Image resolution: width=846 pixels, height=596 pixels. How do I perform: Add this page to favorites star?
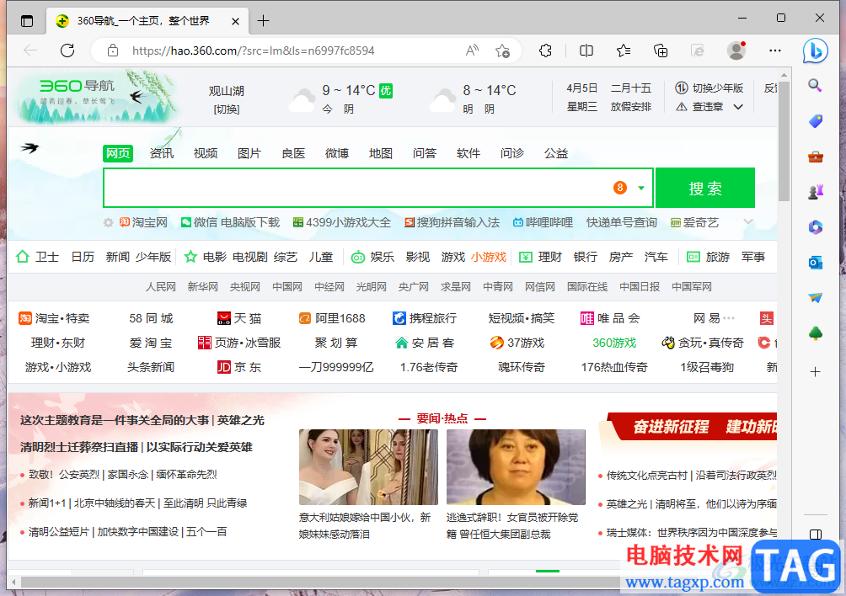502,51
